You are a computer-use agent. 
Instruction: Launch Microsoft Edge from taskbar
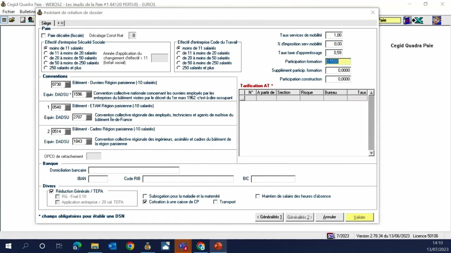tap(77, 246)
